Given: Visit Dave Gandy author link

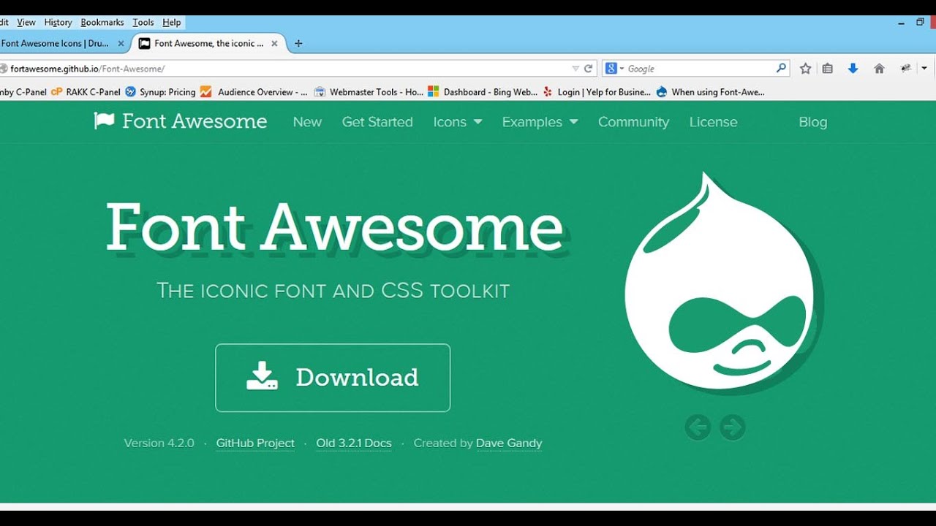Looking at the screenshot, I should click(509, 443).
